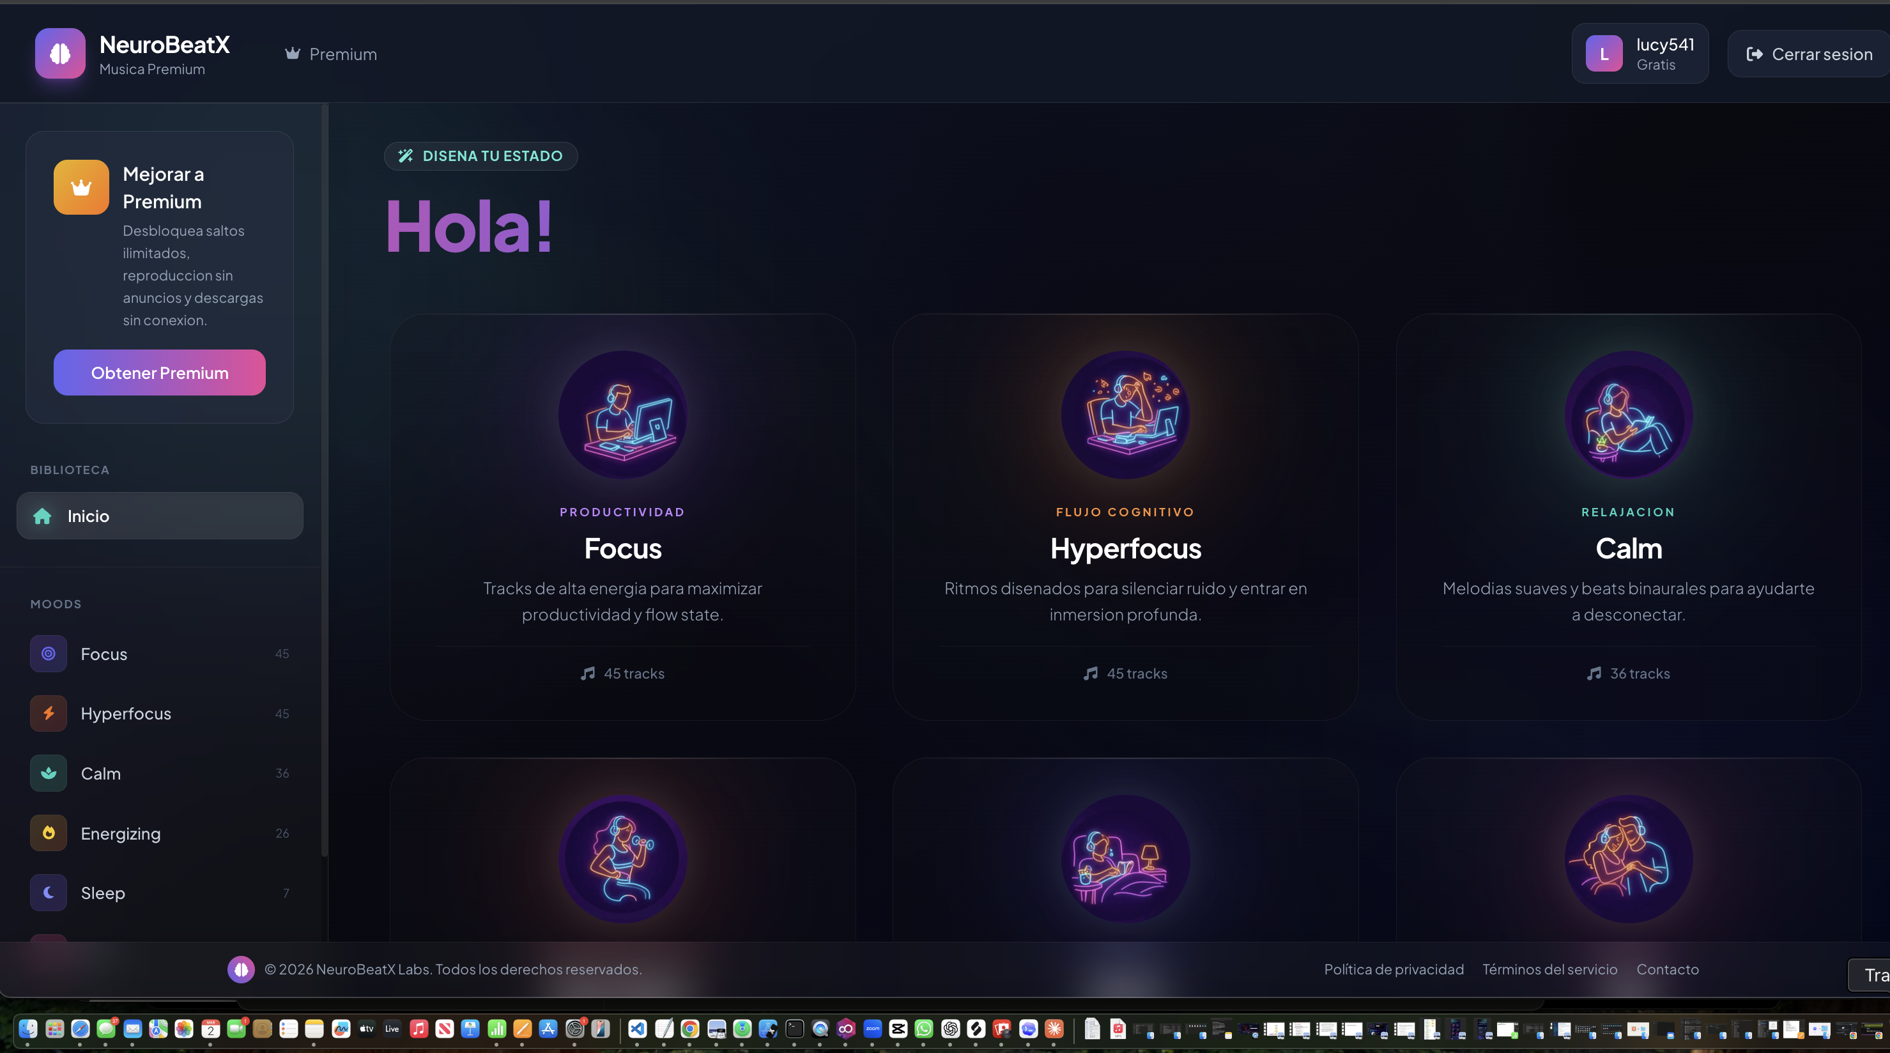Click the Sleep moon icon in the sidebar
The image size is (1890, 1053).
click(48, 892)
